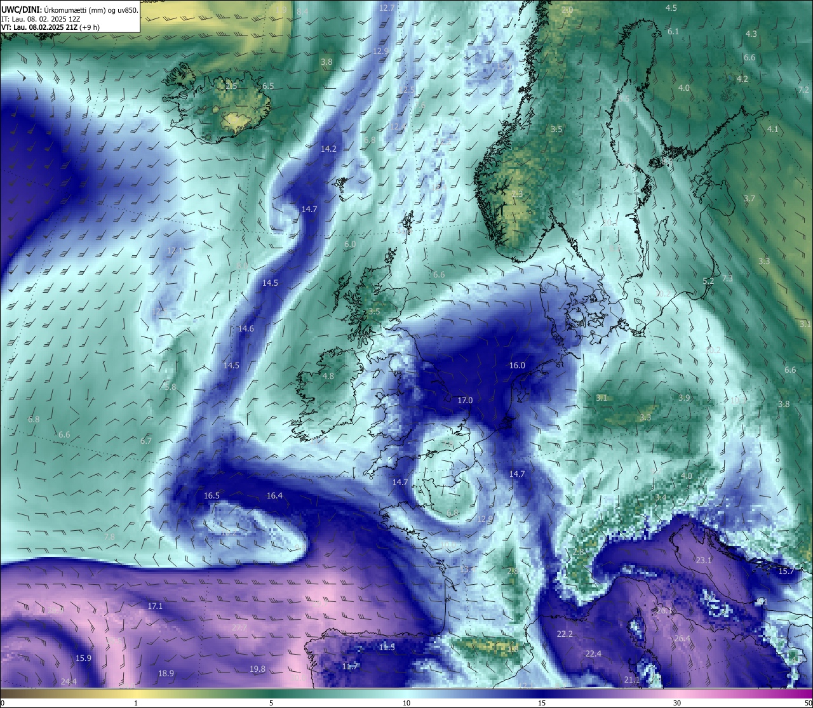
Task: Click the 6.7 value label
Action: 146,441
